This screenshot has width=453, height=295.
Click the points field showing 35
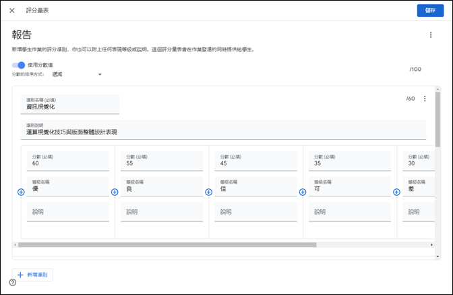[350, 161]
